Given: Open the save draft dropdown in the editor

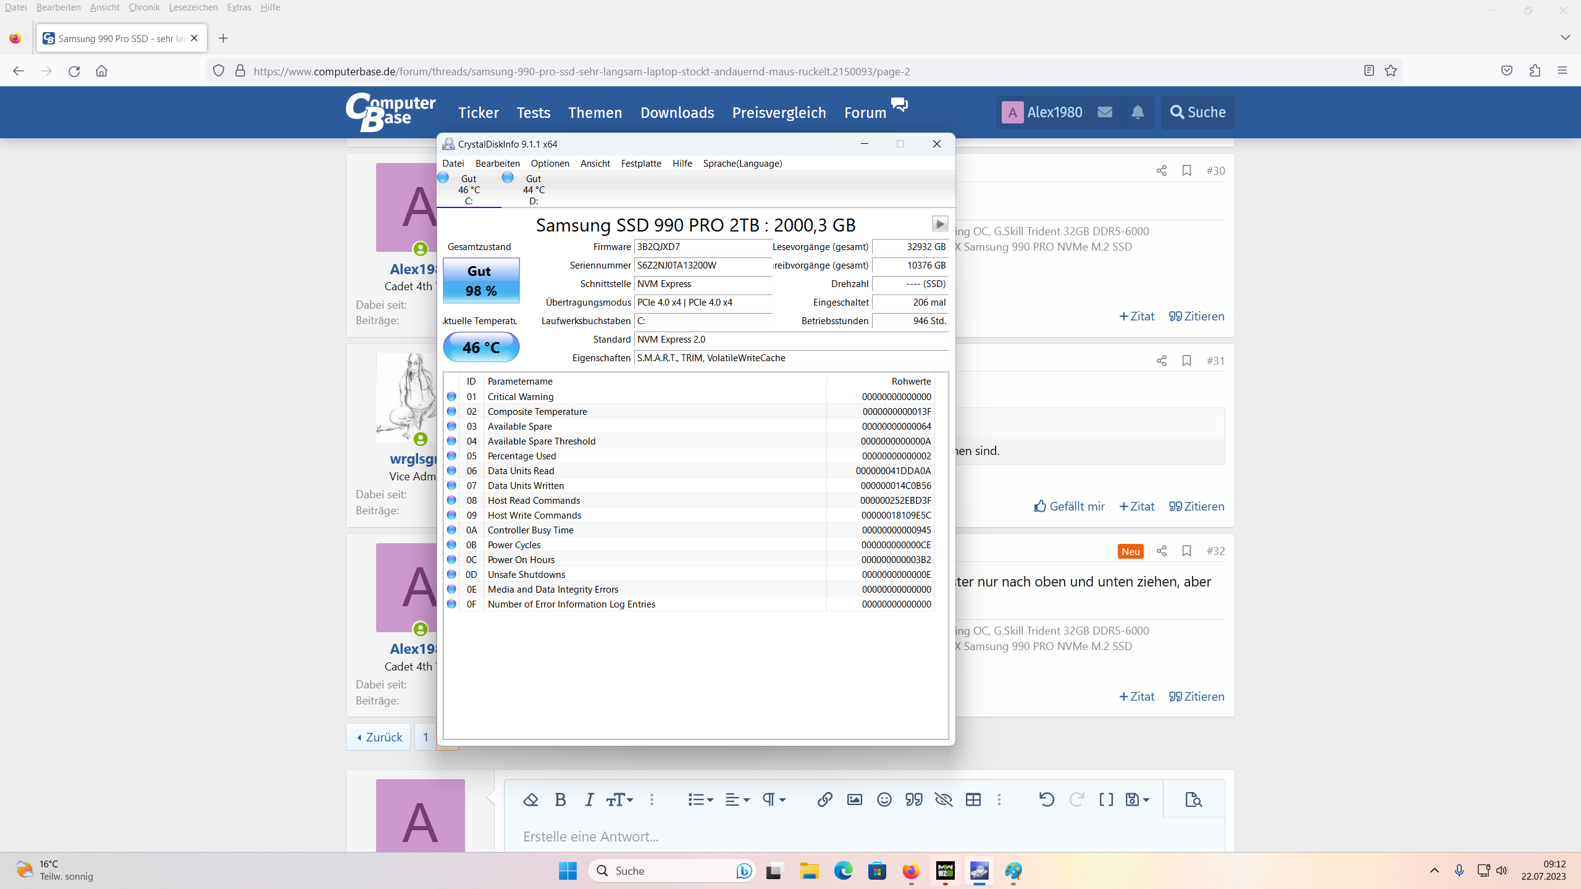Looking at the screenshot, I should tap(1137, 799).
